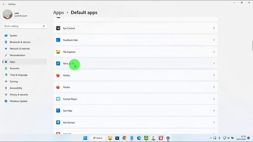The height and width of the screenshot is (142, 253).
Task: Open Time & language settings
Action: coord(19,75)
